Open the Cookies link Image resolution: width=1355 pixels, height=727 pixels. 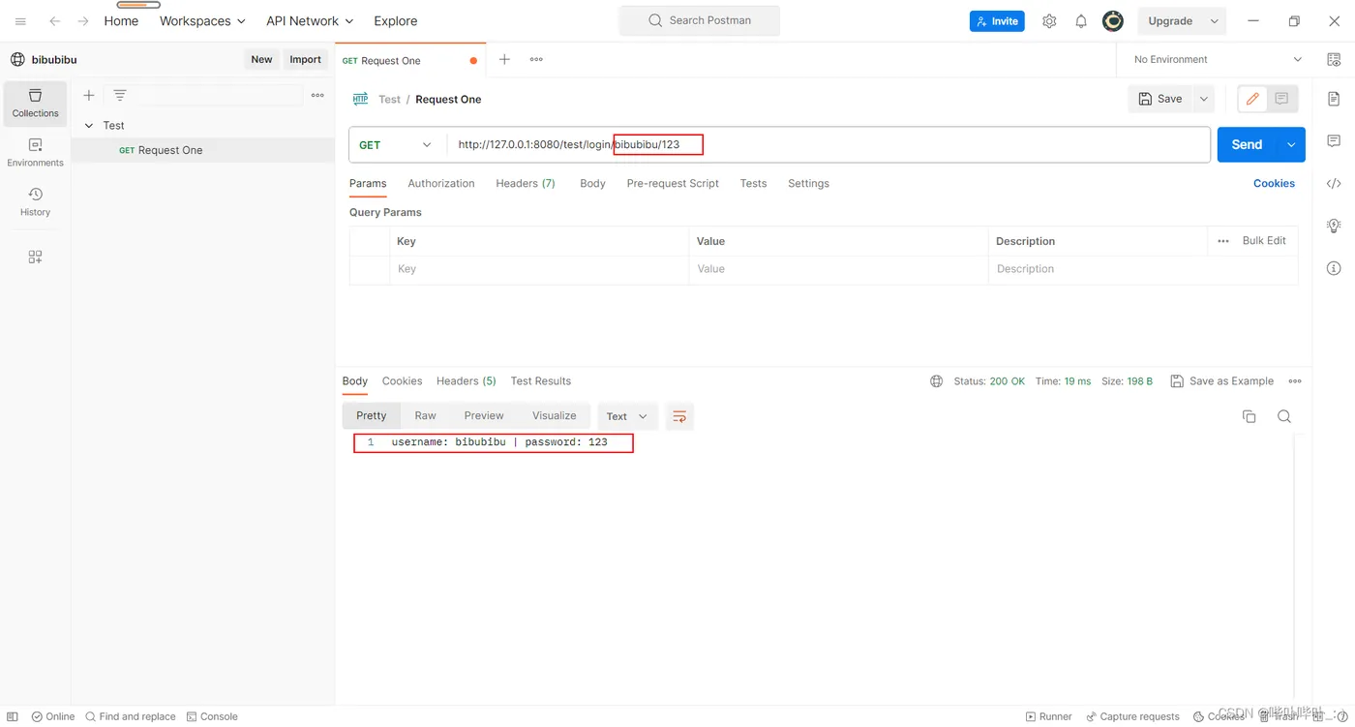[1274, 184]
